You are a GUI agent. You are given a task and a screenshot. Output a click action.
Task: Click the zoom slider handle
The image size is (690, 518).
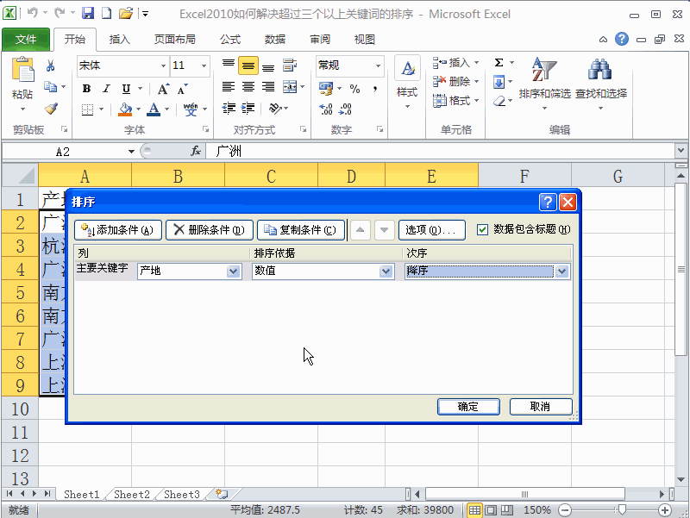click(x=621, y=509)
